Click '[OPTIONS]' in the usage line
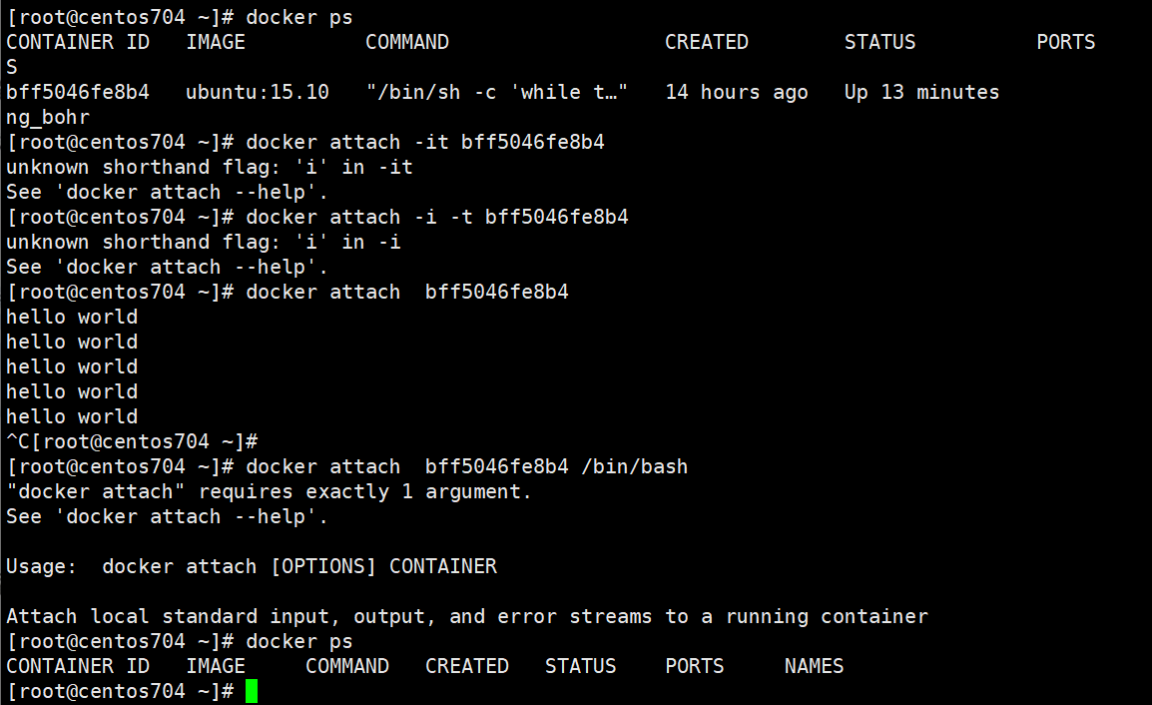Viewport: 1152px width, 705px height. coord(323,567)
